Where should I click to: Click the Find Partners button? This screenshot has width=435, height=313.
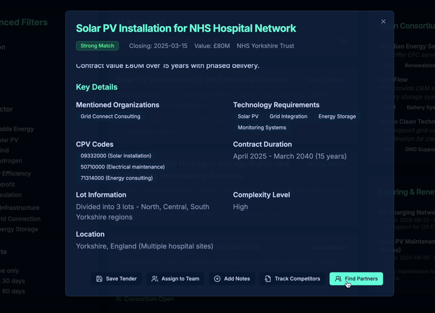356,278
